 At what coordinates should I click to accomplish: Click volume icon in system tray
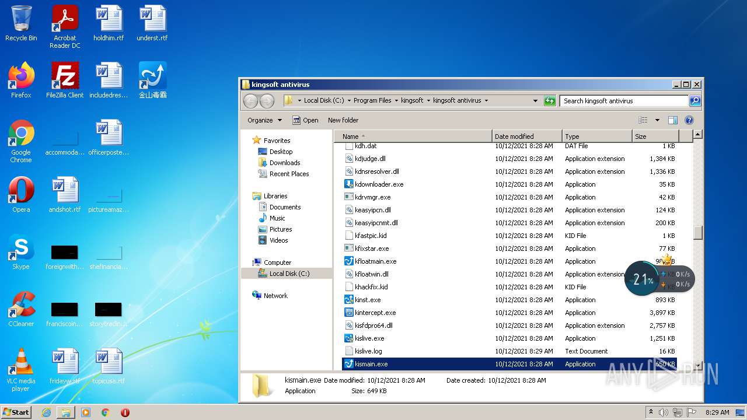(x=664, y=412)
